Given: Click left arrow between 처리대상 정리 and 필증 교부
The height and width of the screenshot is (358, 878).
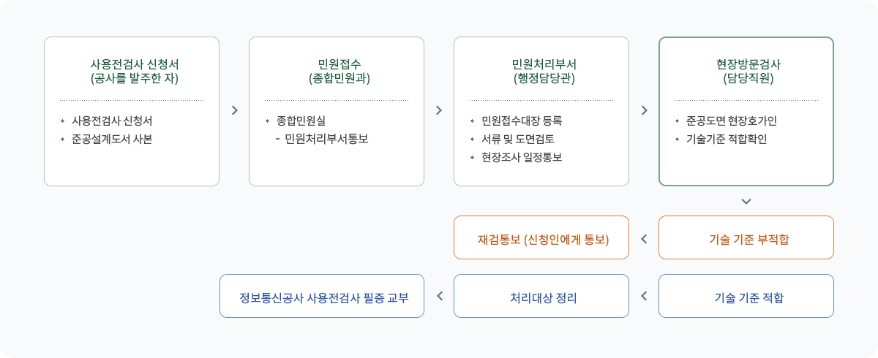Looking at the screenshot, I should [439, 296].
